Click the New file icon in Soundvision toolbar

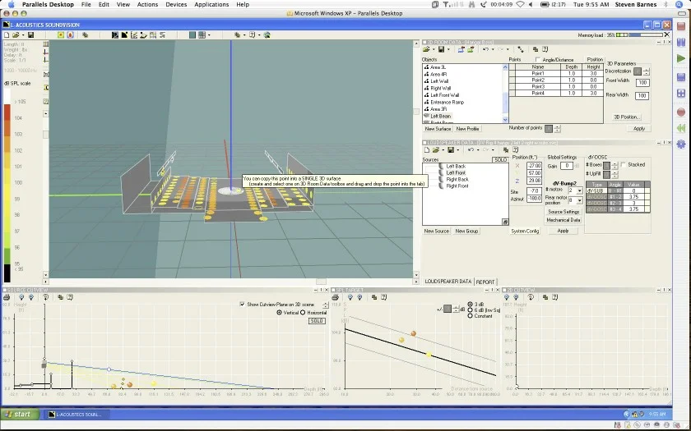(x=7, y=34)
